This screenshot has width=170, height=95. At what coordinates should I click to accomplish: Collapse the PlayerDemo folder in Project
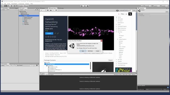(21, 14)
